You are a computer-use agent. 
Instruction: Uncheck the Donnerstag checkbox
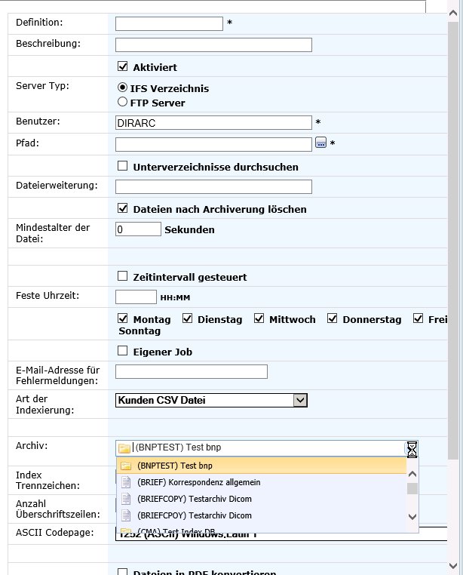coord(332,318)
